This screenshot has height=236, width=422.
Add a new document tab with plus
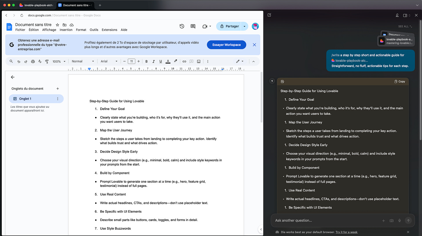[57, 89]
